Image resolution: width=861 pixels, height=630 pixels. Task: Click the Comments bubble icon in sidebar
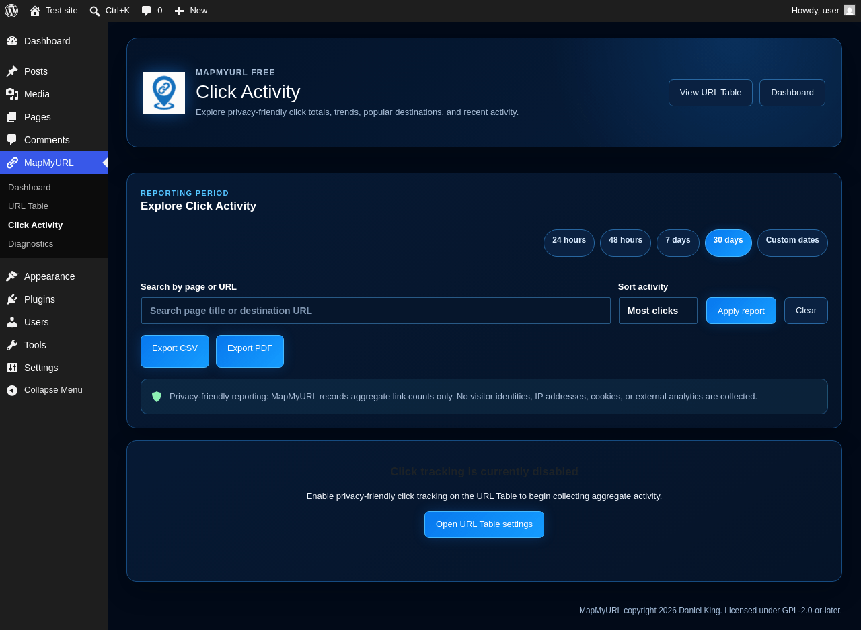pos(12,140)
